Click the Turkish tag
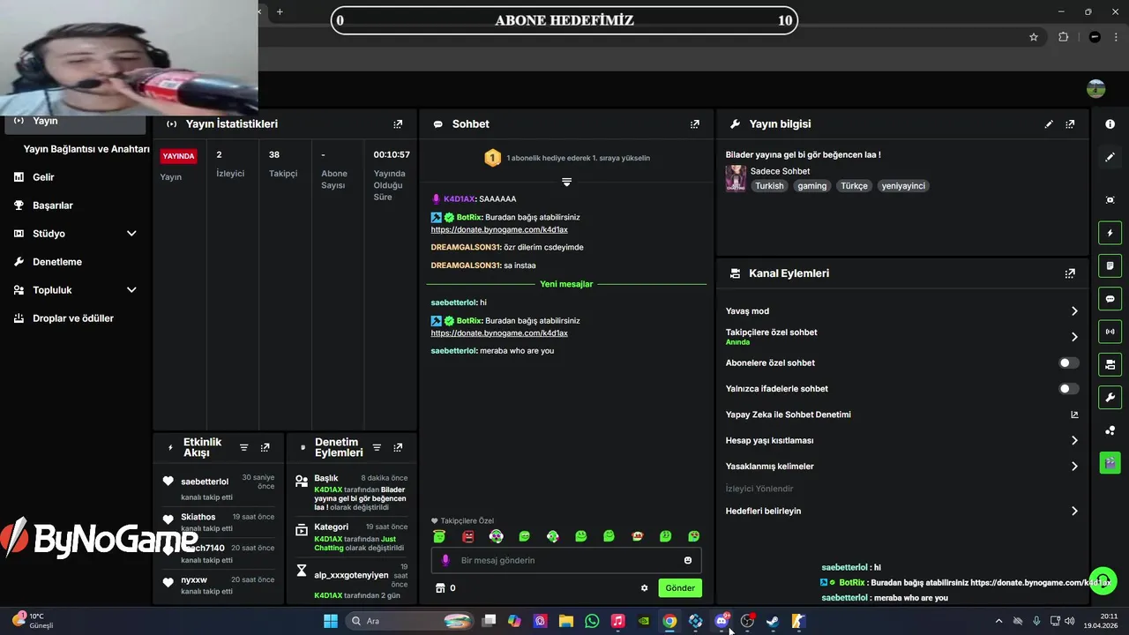This screenshot has height=635, width=1129. point(769,186)
